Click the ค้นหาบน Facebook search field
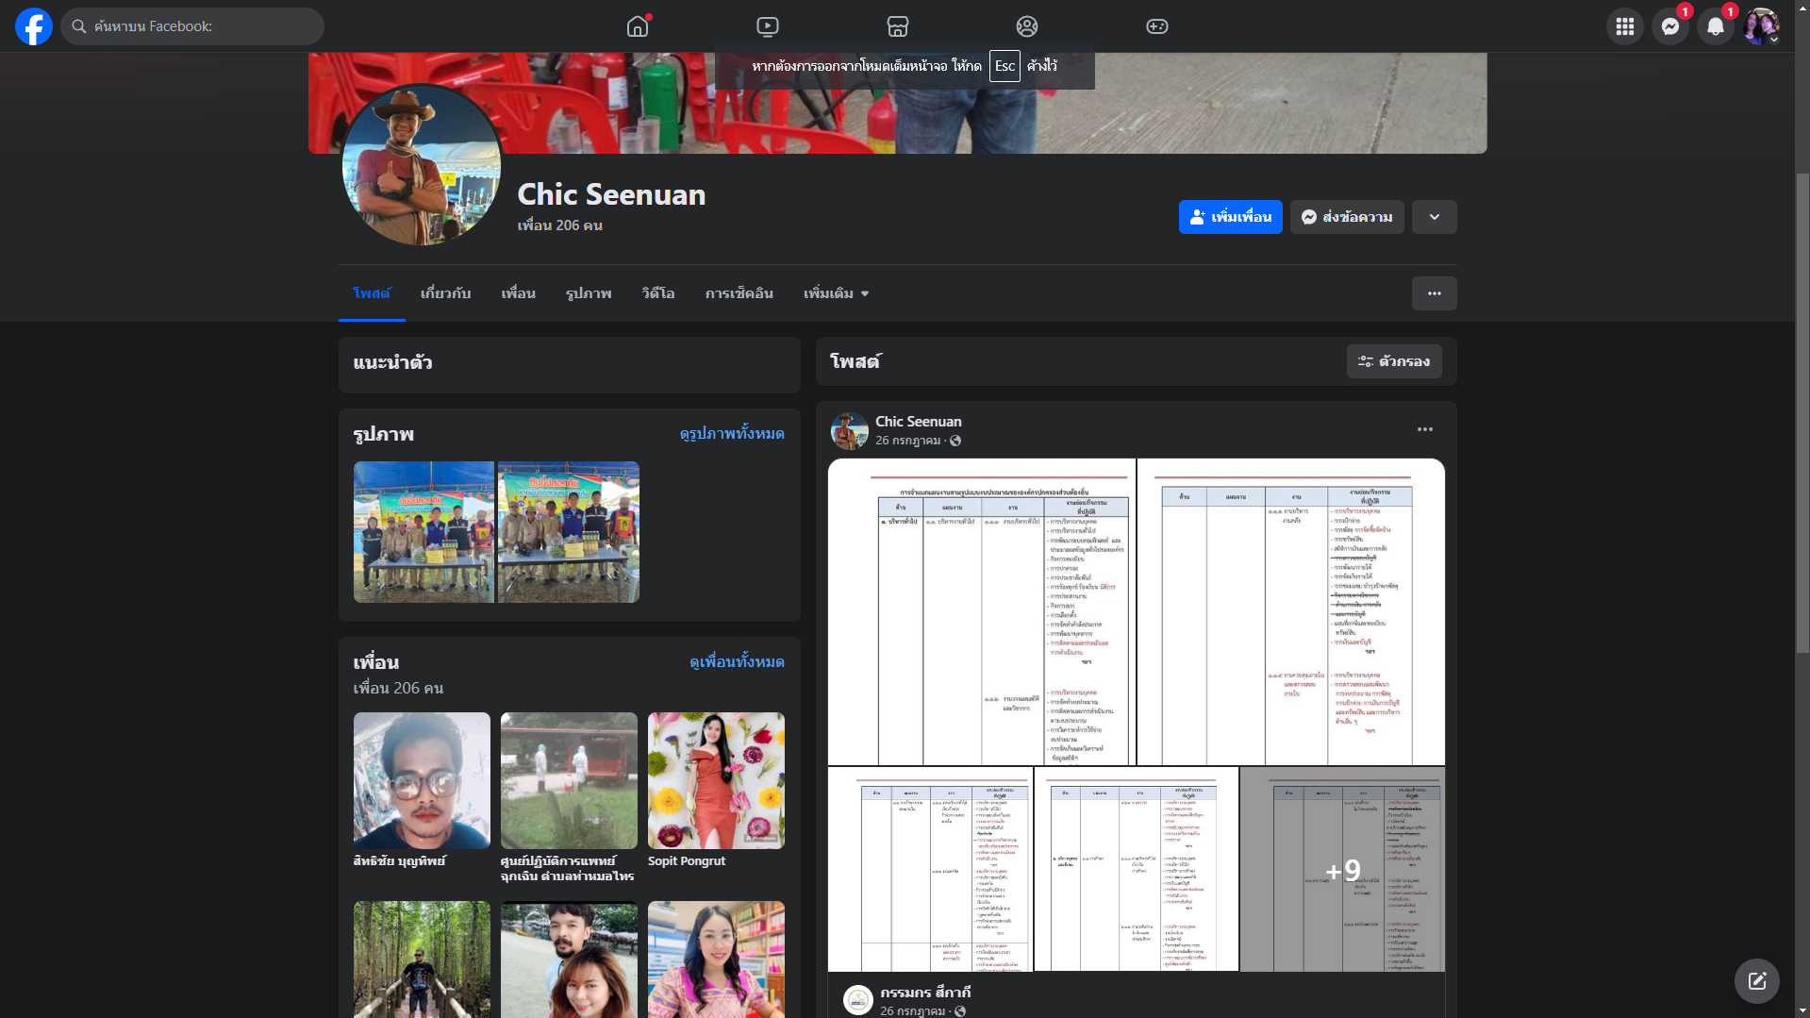Screen dimensions: 1810x1018 193,26
